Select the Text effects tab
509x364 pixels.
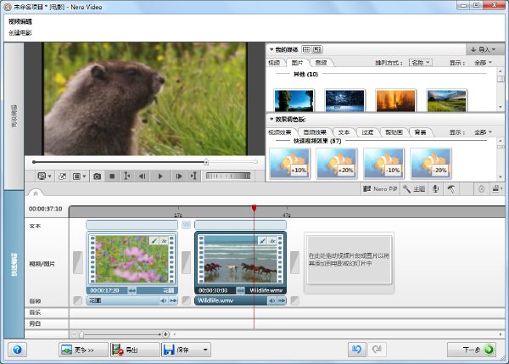tap(344, 132)
